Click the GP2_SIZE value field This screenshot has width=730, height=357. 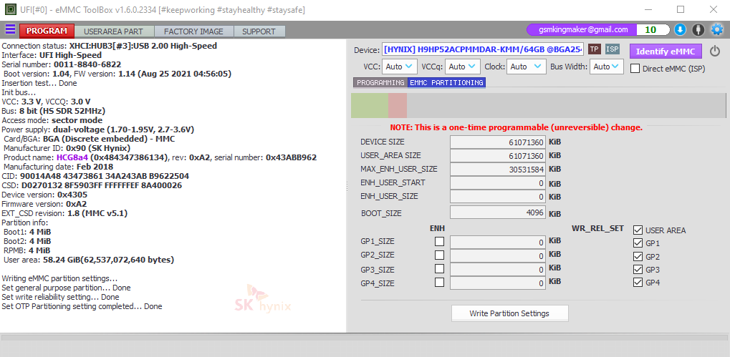pyautogui.click(x=498, y=255)
